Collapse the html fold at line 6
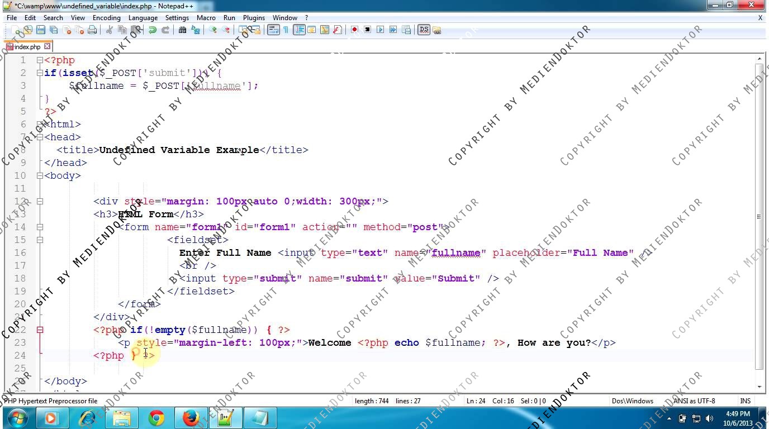The height and width of the screenshot is (429, 769). coord(40,124)
